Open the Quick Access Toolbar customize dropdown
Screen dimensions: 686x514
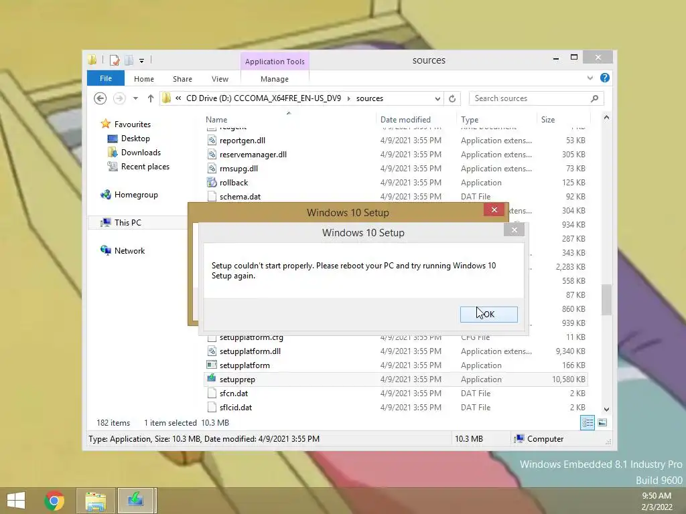click(x=142, y=61)
